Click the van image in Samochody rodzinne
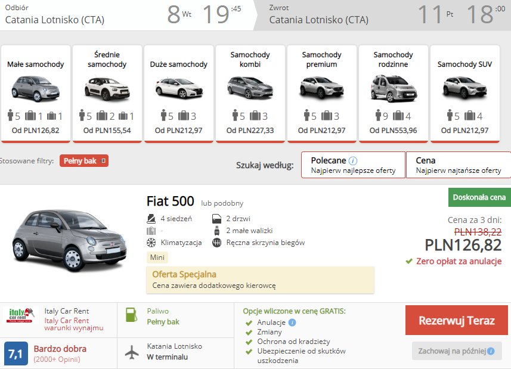 (x=394, y=88)
